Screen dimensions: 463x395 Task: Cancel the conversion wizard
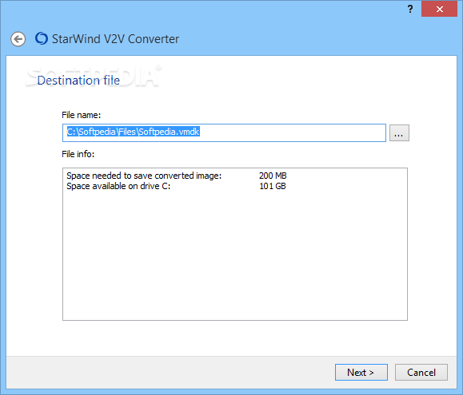[421, 373]
